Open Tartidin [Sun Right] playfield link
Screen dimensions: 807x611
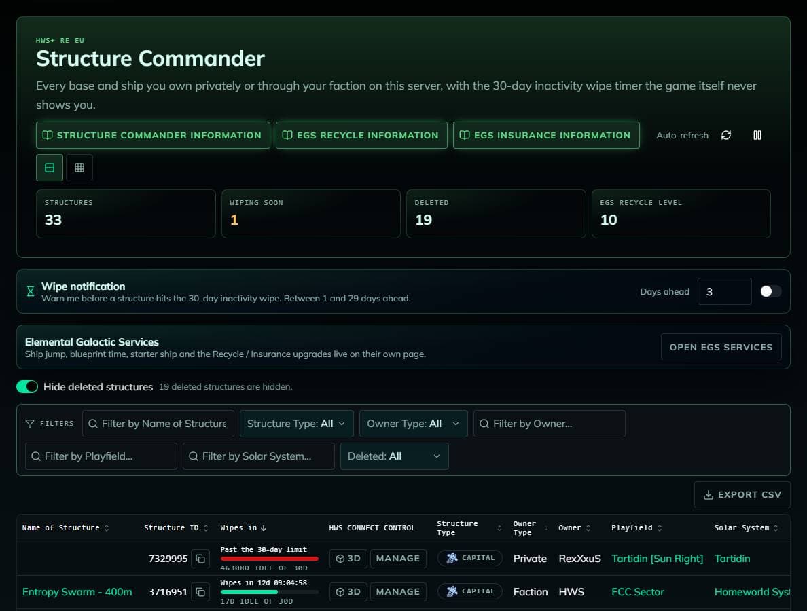click(658, 559)
